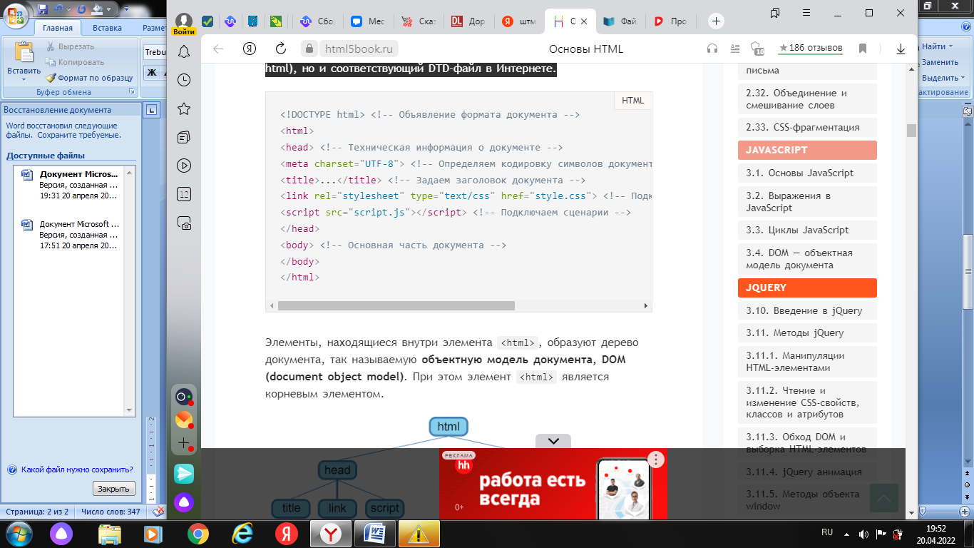The width and height of the screenshot is (974, 548).
Task: Click html5book.ru address field
Action: 360,49
